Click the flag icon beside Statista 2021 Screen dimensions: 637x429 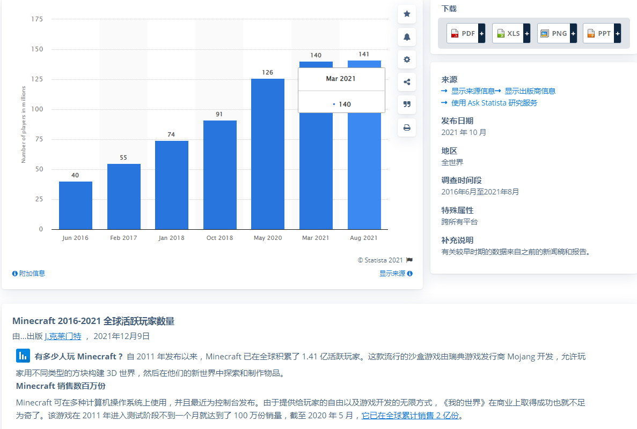pyautogui.click(x=409, y=260)
